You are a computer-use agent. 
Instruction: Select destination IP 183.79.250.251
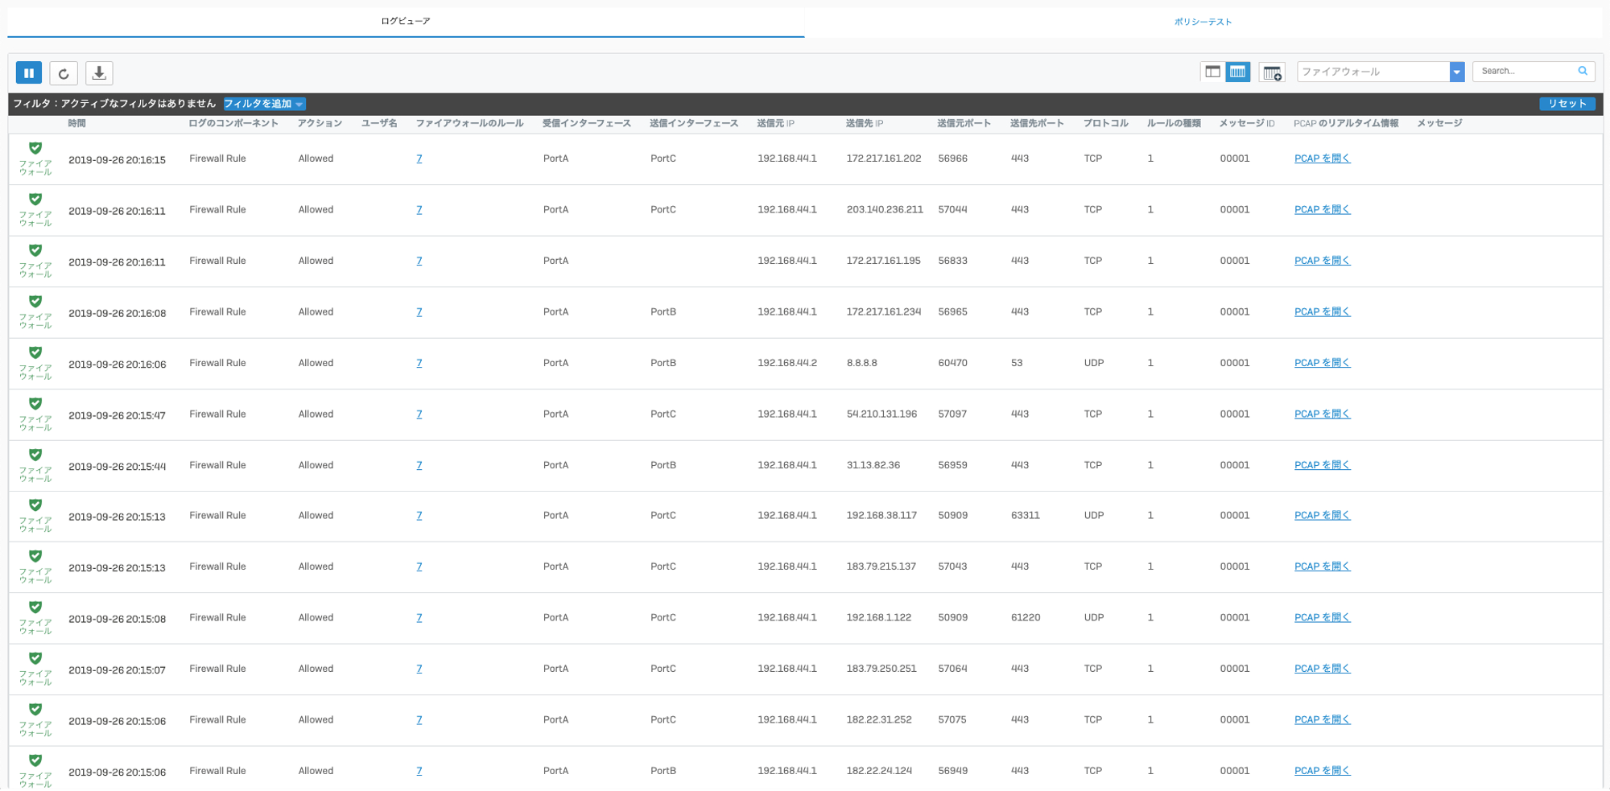[x=881, y=669]
